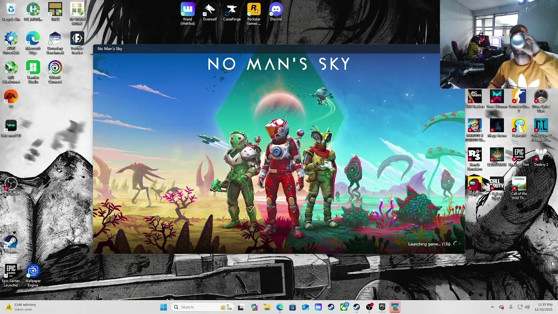Open the Recycle Bin desktop icon
This screenshot has width=558, height=314.
11,12
